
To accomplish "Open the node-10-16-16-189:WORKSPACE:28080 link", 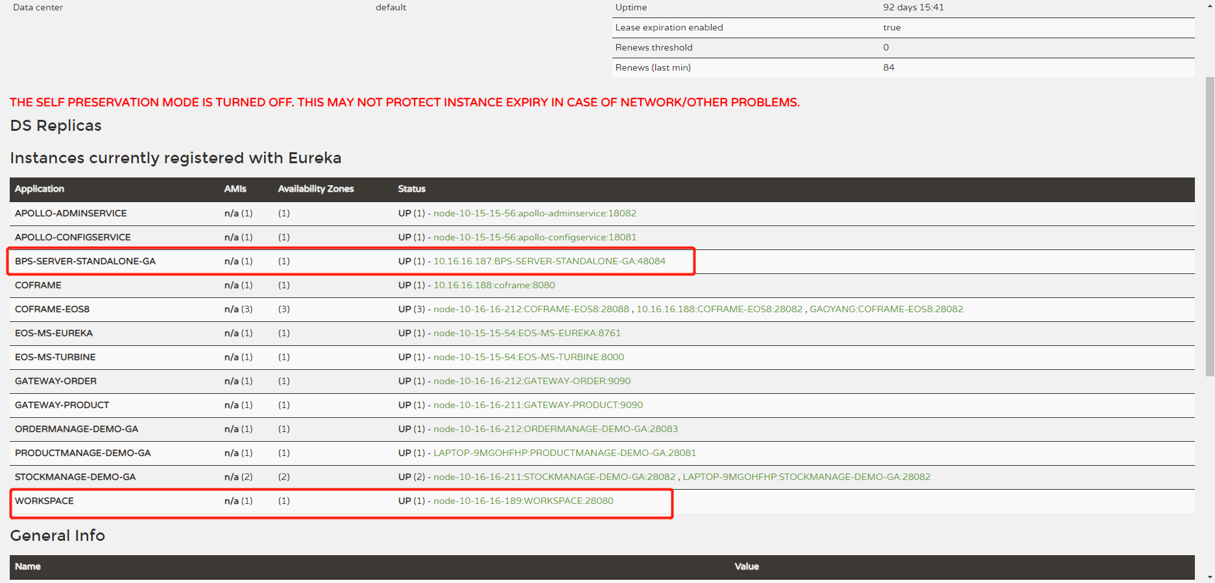I will tap(523, 501).
